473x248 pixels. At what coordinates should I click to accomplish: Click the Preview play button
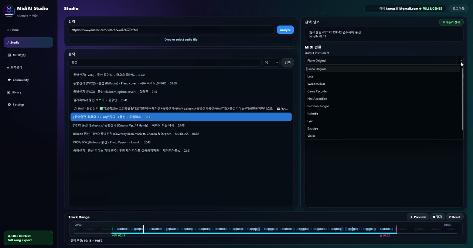point(418,217)
